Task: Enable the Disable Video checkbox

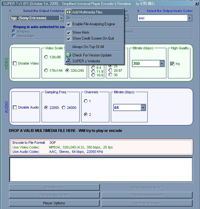Action: coord(15,64)
